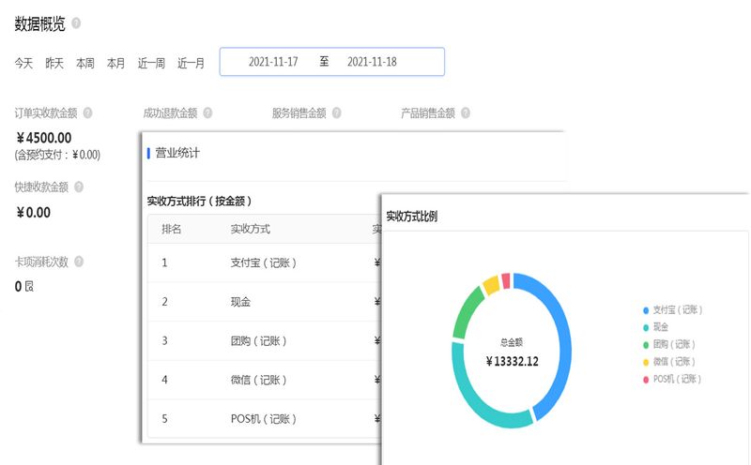751x465 pixels.
Task: Select the 昨天 date filter
Action: coord(54,63)
